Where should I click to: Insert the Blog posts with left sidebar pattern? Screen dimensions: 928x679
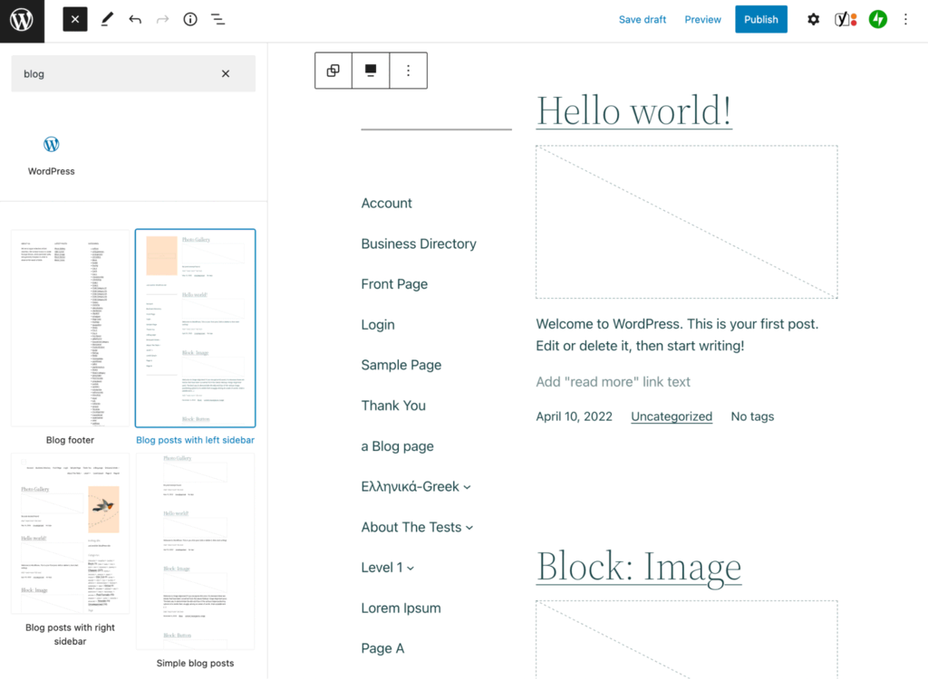point(196,329)
